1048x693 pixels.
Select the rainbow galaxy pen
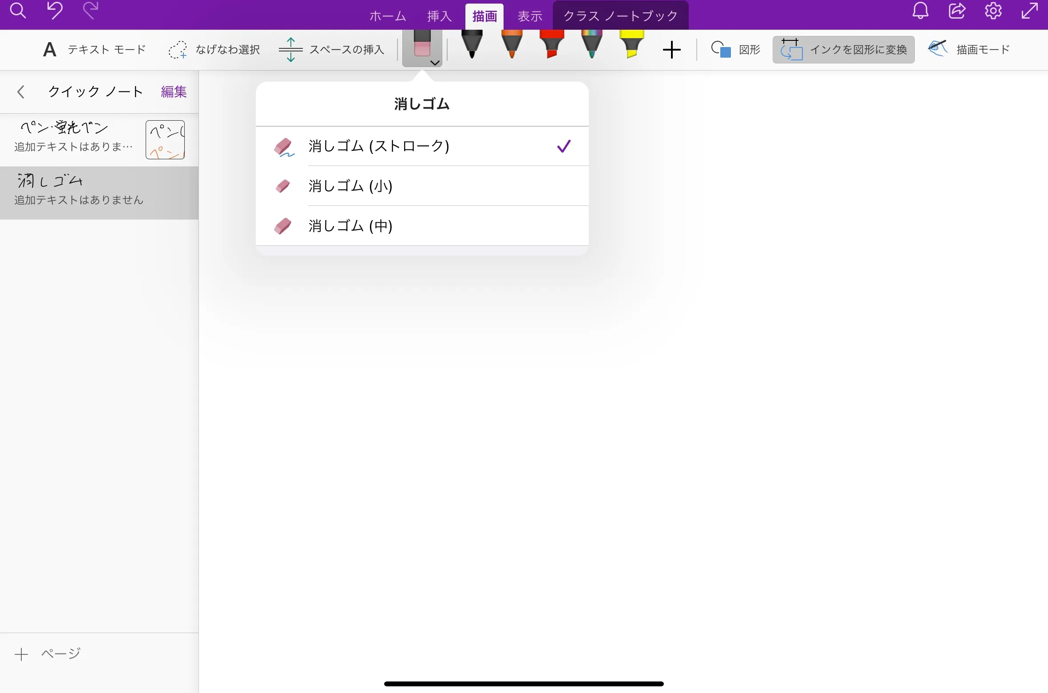point(591,47)
